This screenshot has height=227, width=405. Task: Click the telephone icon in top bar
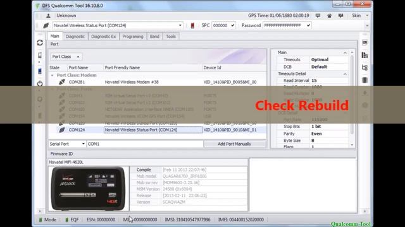(x=329, y=16)
